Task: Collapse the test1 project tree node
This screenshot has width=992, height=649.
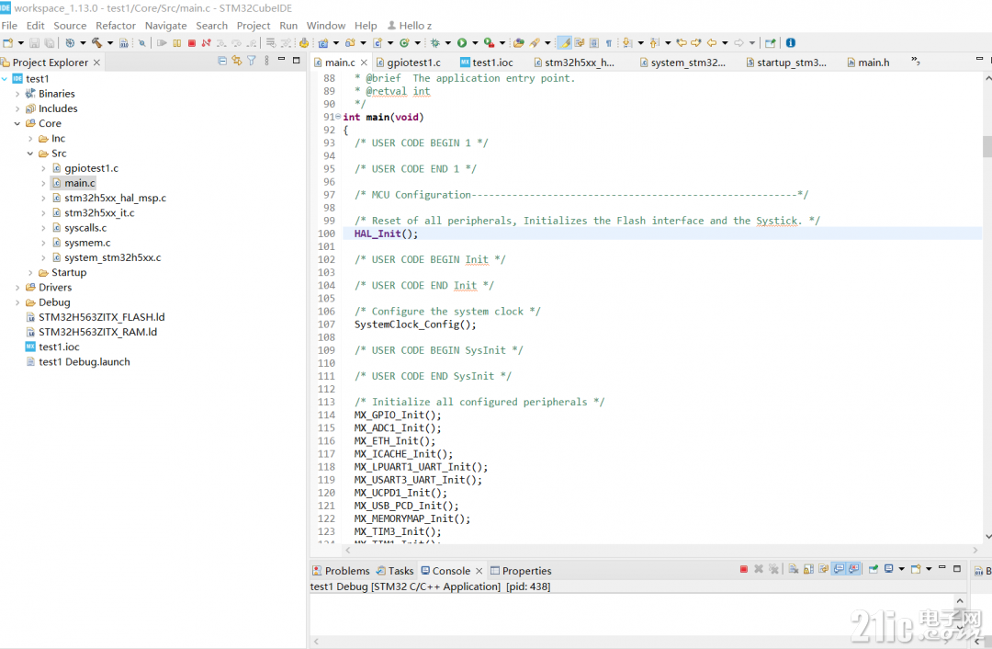Action: [6, 78]
